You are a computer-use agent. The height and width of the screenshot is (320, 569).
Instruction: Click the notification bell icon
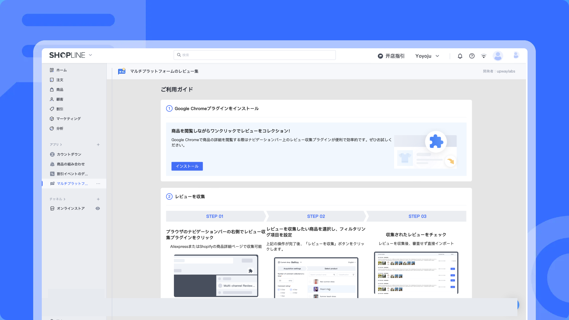[x=460, y=56]
